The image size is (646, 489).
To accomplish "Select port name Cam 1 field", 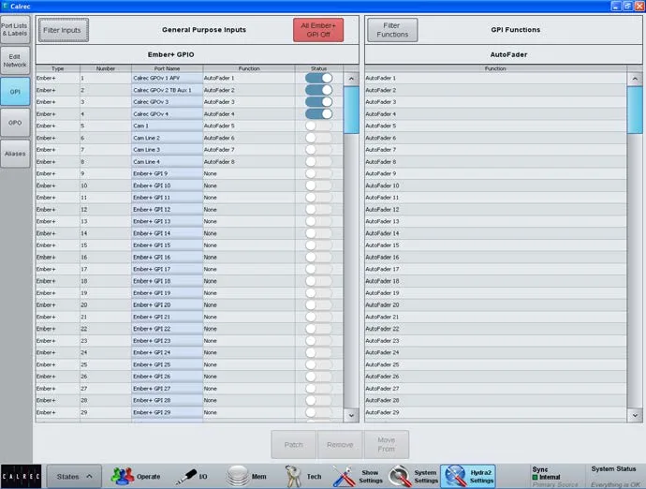I will click(x=167, y=126).
